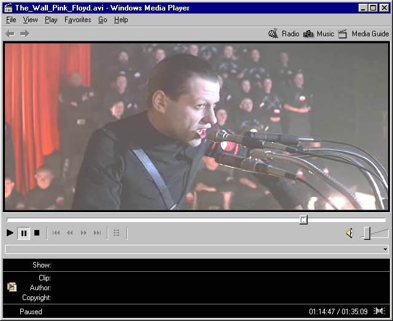Open the View menu
The width and height of the screenshot is (393, 321).
tap(30, 20)
